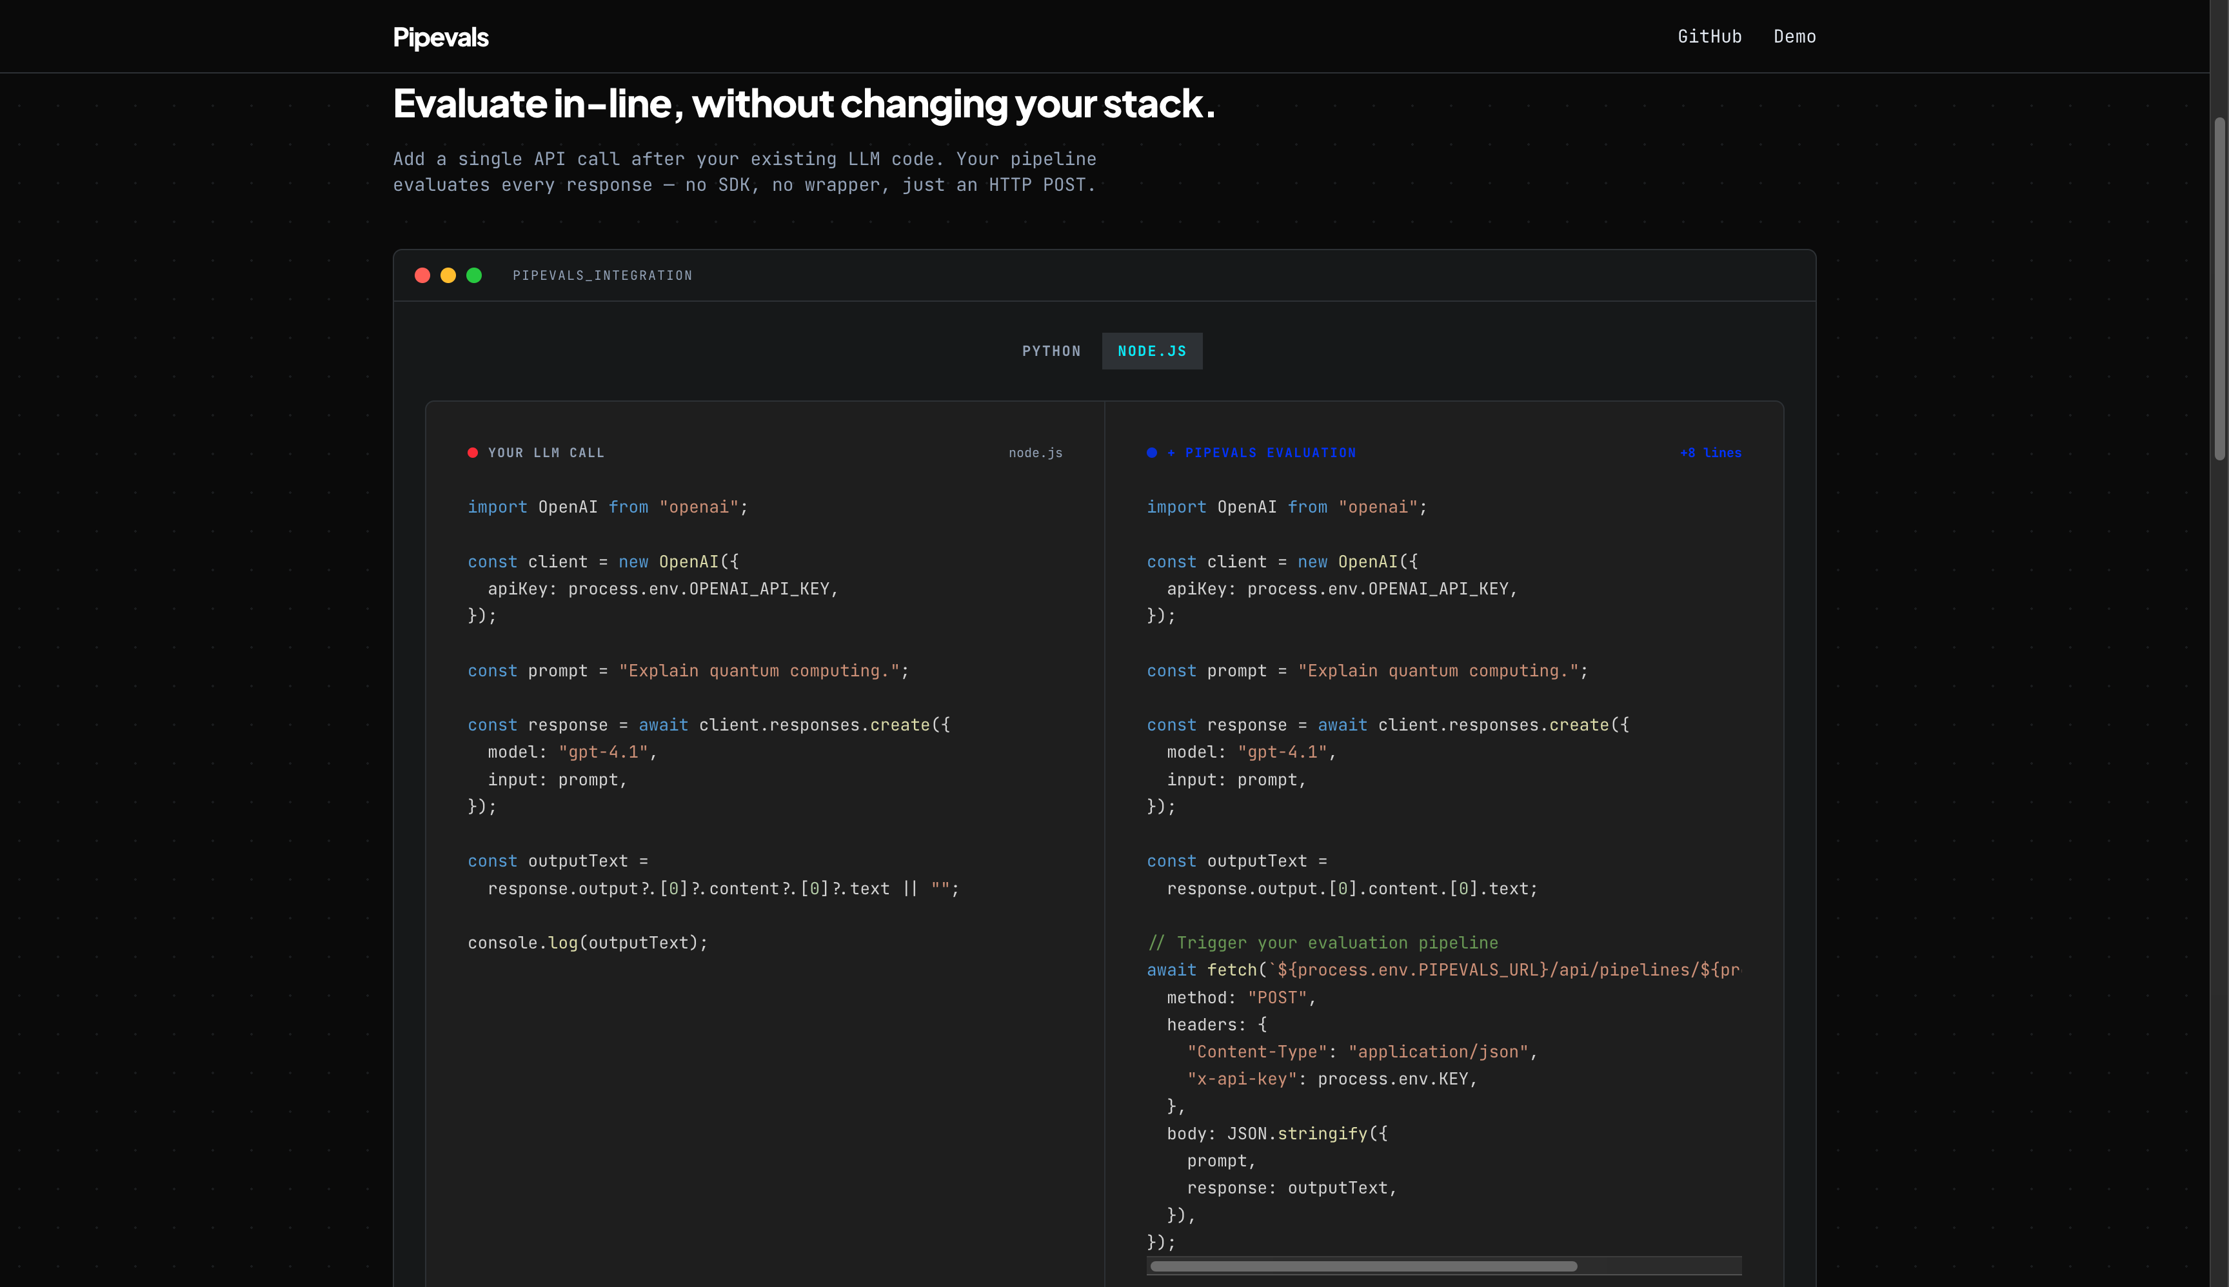Click the '+8 lines' label

1710,453
